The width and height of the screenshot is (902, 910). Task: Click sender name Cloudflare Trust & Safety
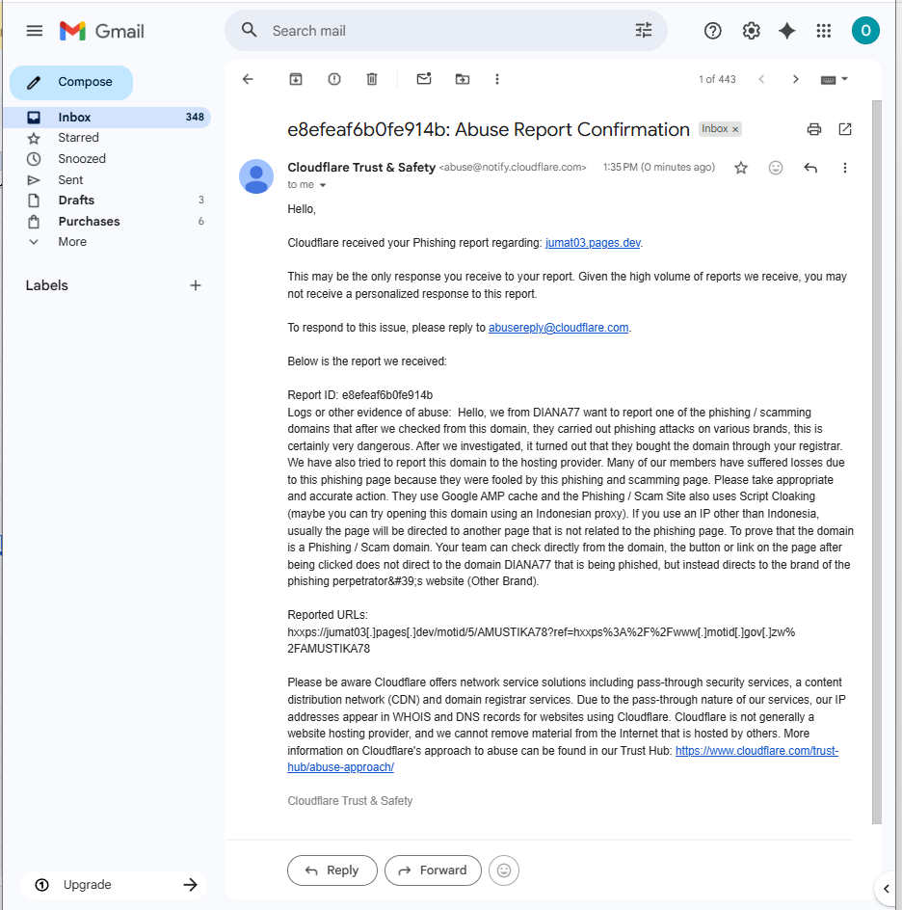(x=361, y=167)
